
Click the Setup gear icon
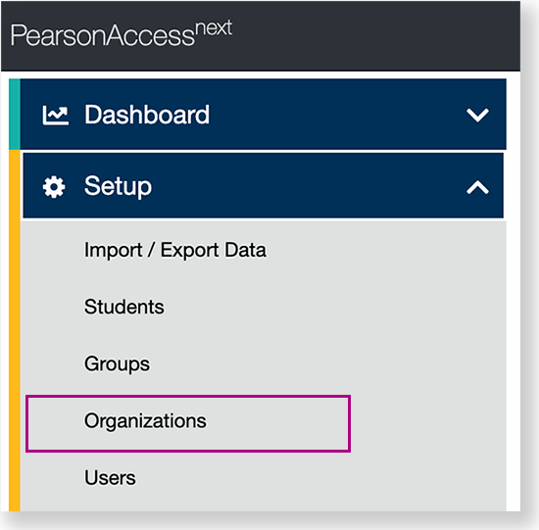click(54, 187)
